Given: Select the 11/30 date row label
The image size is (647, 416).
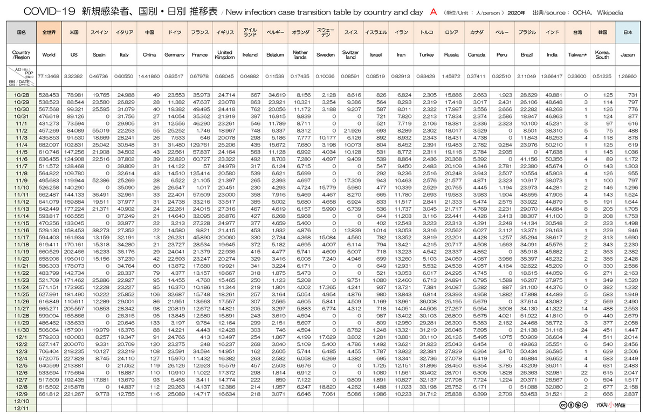Looking at the screenshot, I should (22, 329).
